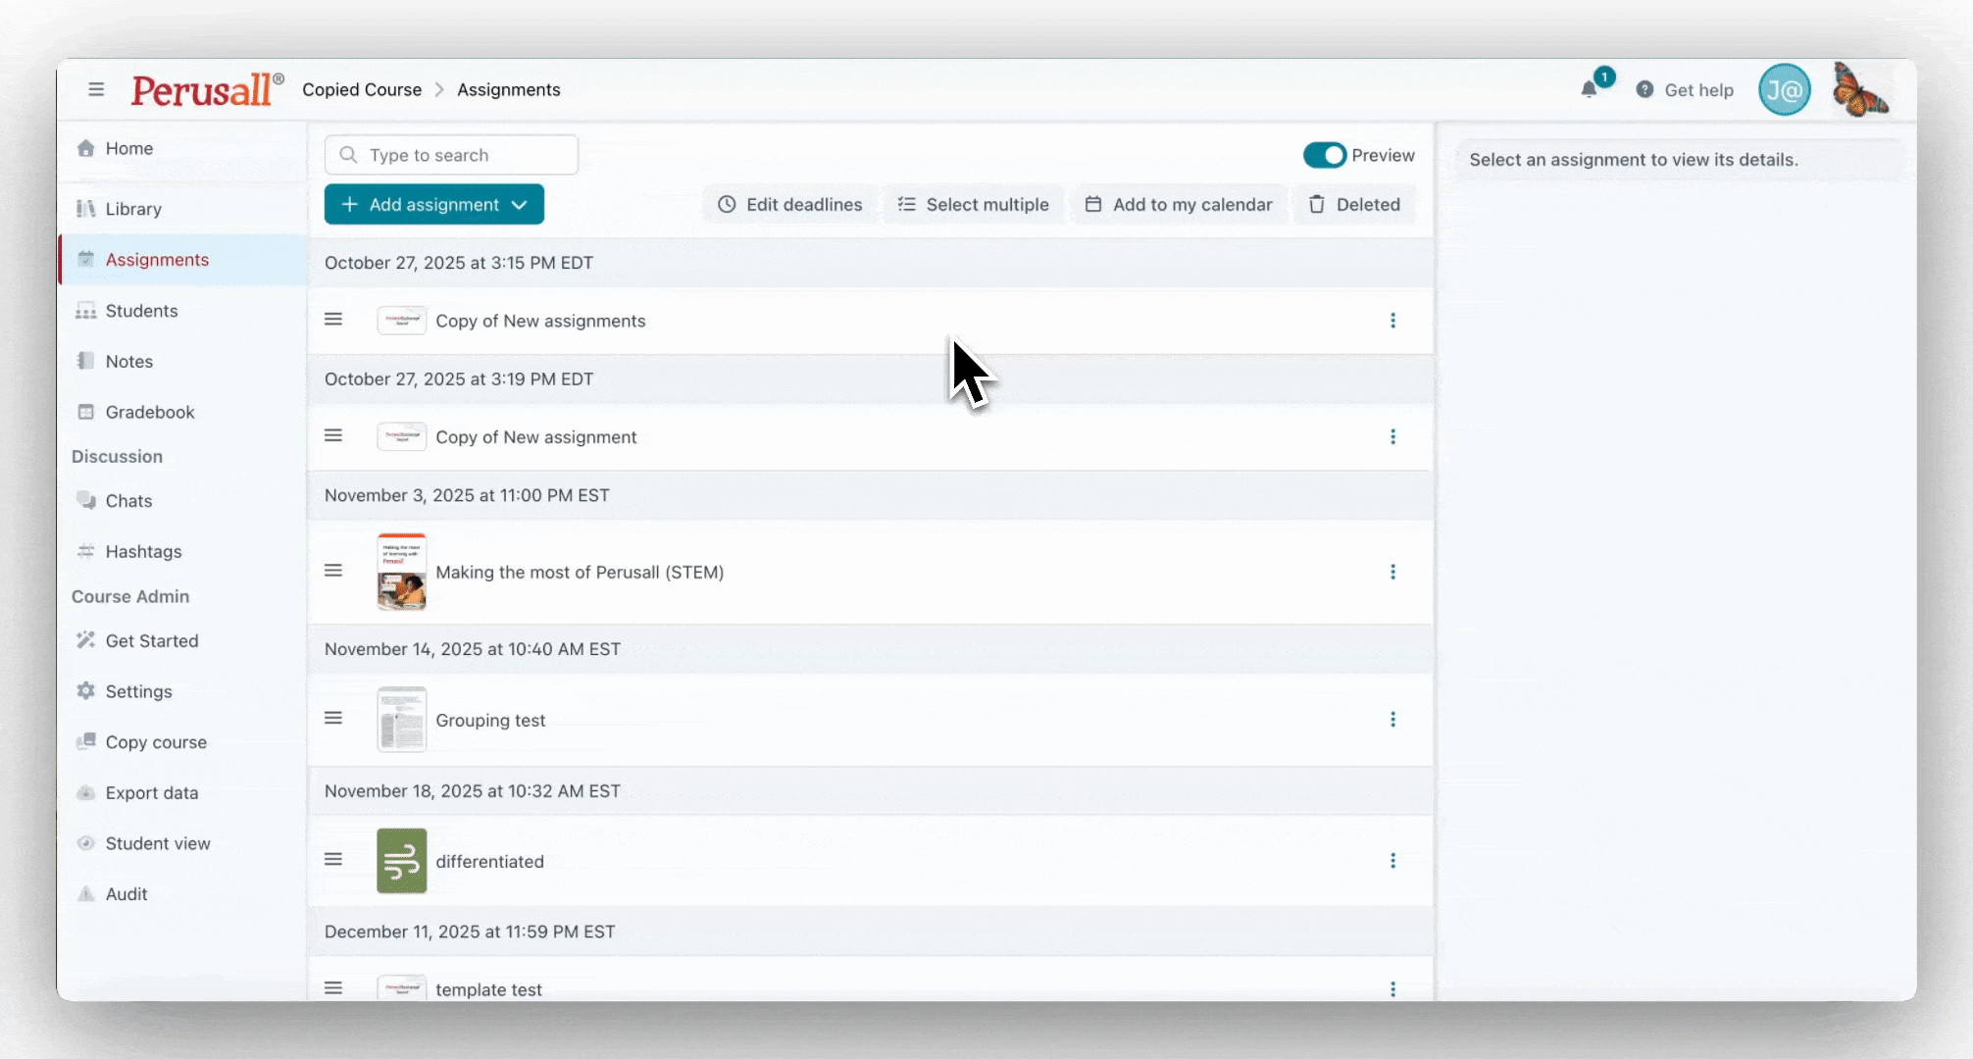Viewport: 1973px width, 1059px height.
Task: Select template test title
Action: pyautogui.click(x=488, y=989)
